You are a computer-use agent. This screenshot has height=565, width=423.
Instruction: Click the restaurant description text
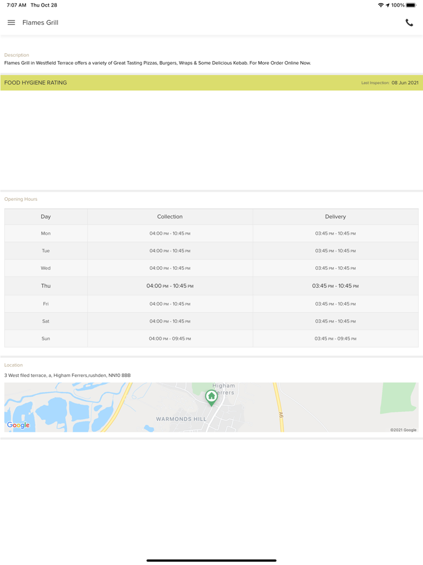[157, 63]
